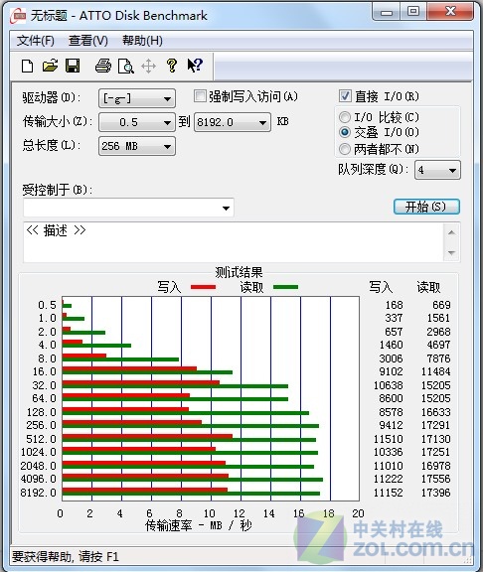
Task: Close the ATTO Disk Benchmark window
Action: click(x=450, y=12)
